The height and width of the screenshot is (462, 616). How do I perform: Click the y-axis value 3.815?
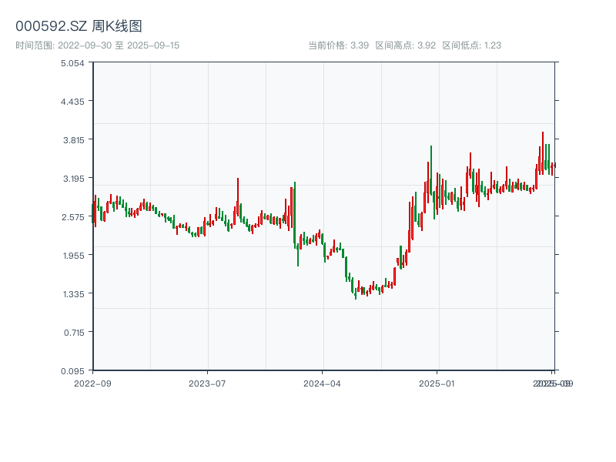(73, 140)
